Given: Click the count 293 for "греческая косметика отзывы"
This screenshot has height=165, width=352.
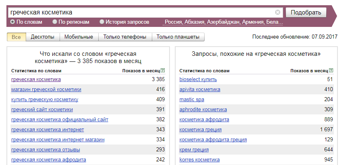Looking at the screenshot, I should 161,150.
